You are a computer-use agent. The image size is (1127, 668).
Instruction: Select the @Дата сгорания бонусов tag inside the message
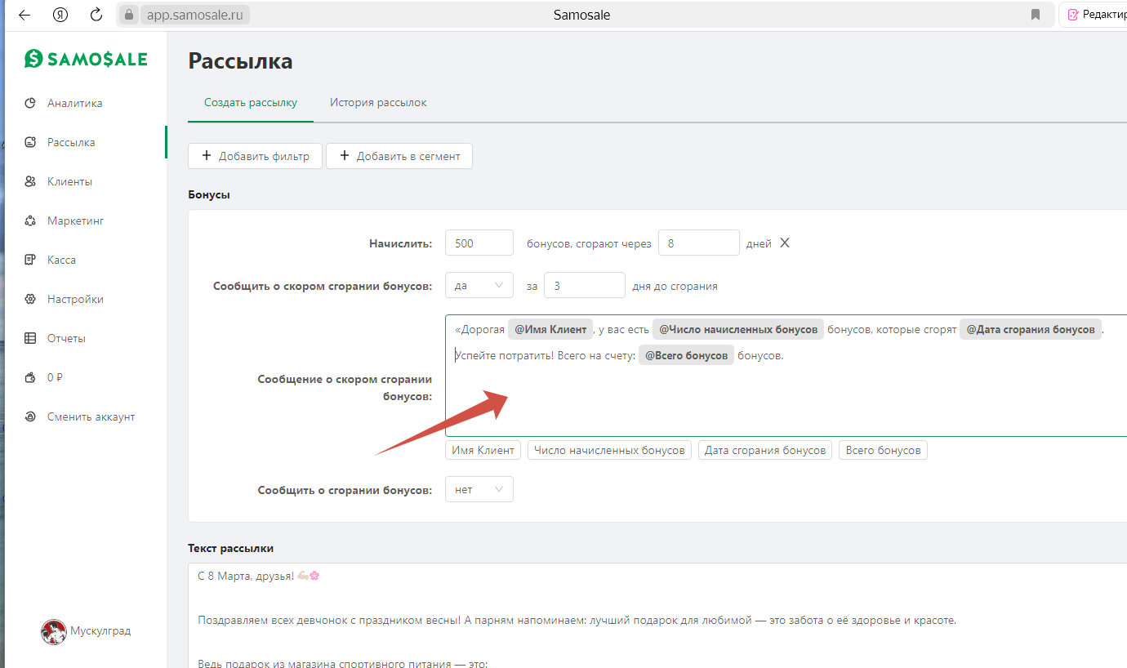pos(1031,330)
